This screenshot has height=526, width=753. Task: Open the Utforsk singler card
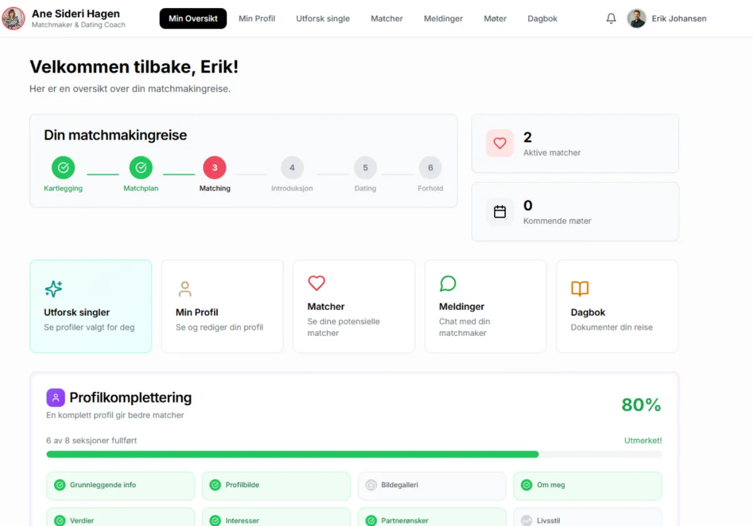click(x=90, y=307)
